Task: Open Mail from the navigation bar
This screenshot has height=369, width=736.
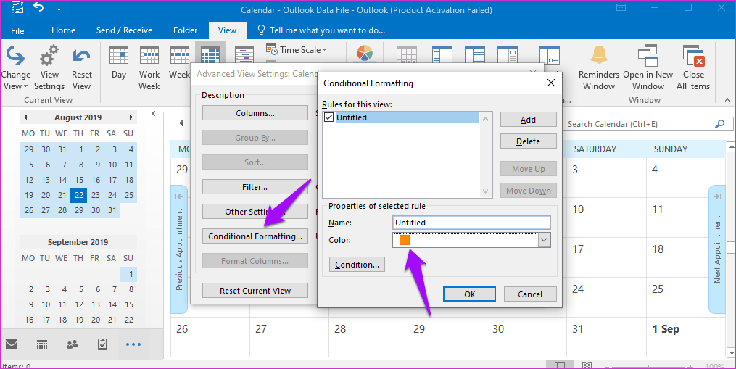Action: point(12,344)
